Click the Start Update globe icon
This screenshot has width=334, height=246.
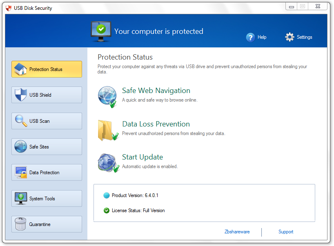(109, 163)
